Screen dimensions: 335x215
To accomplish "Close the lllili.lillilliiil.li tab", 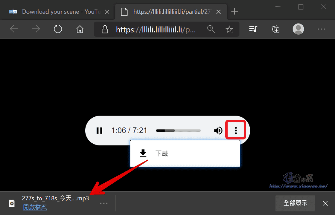I will tap(218, 12).
